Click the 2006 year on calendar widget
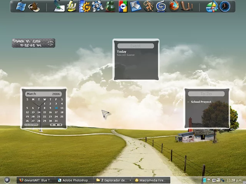Viewport: 246px width, 184px height. click(56, 94)
